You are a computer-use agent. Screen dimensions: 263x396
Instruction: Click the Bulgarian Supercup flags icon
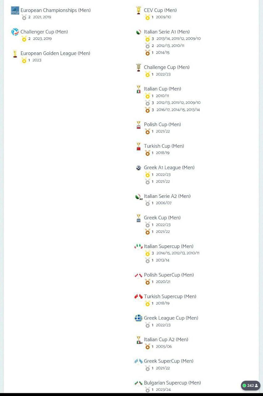(139, 383)
